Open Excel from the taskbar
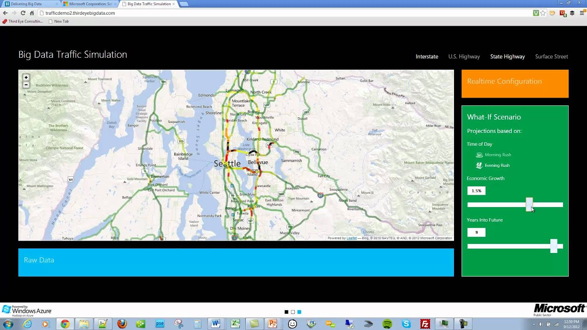Image resolution: width=587 pixels, height=330 pixels. click(235, 324)
